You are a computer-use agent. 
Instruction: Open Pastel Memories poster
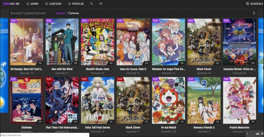[x=240, y=100]
